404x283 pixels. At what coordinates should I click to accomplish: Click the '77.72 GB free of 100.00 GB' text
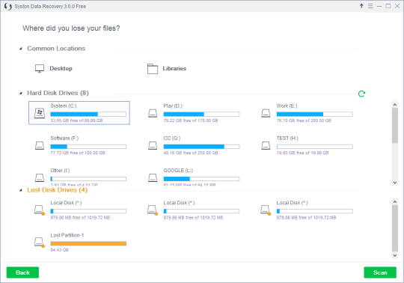pyautogui.click(x=78, y=153)
